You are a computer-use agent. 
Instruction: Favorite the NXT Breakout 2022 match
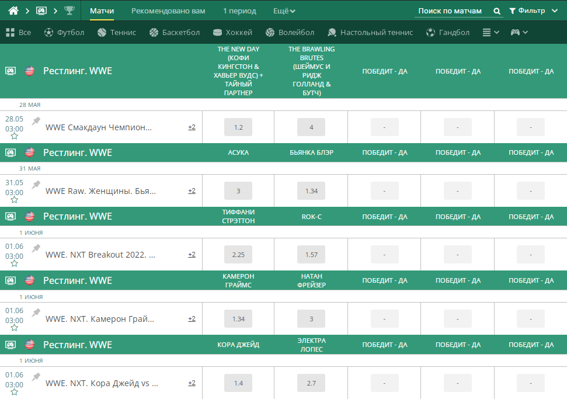(14, 263)
